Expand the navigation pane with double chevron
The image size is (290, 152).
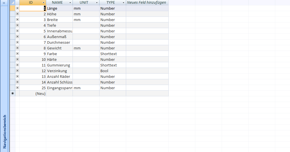4,3
